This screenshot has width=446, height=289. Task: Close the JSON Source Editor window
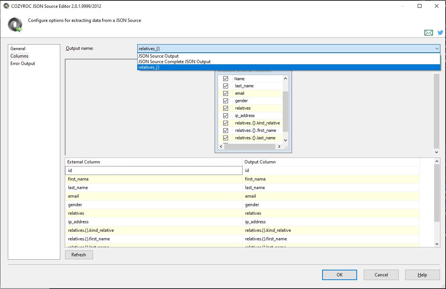437,6
